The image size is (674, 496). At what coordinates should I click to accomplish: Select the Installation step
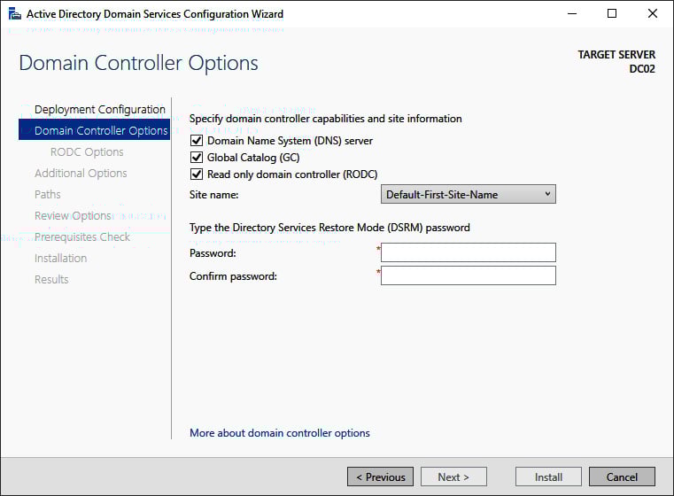click(60, 259)
